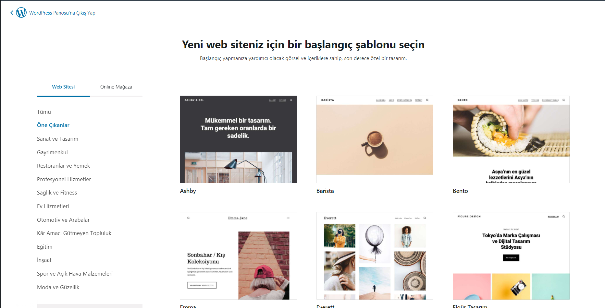
Task: Click the search icon in Bento template preview
Action: pyautogui.click(x=563, y=100)
